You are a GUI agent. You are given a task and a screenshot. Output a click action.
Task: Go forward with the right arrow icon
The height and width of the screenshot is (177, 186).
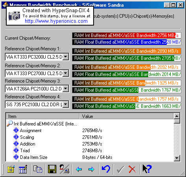point(91,169)
